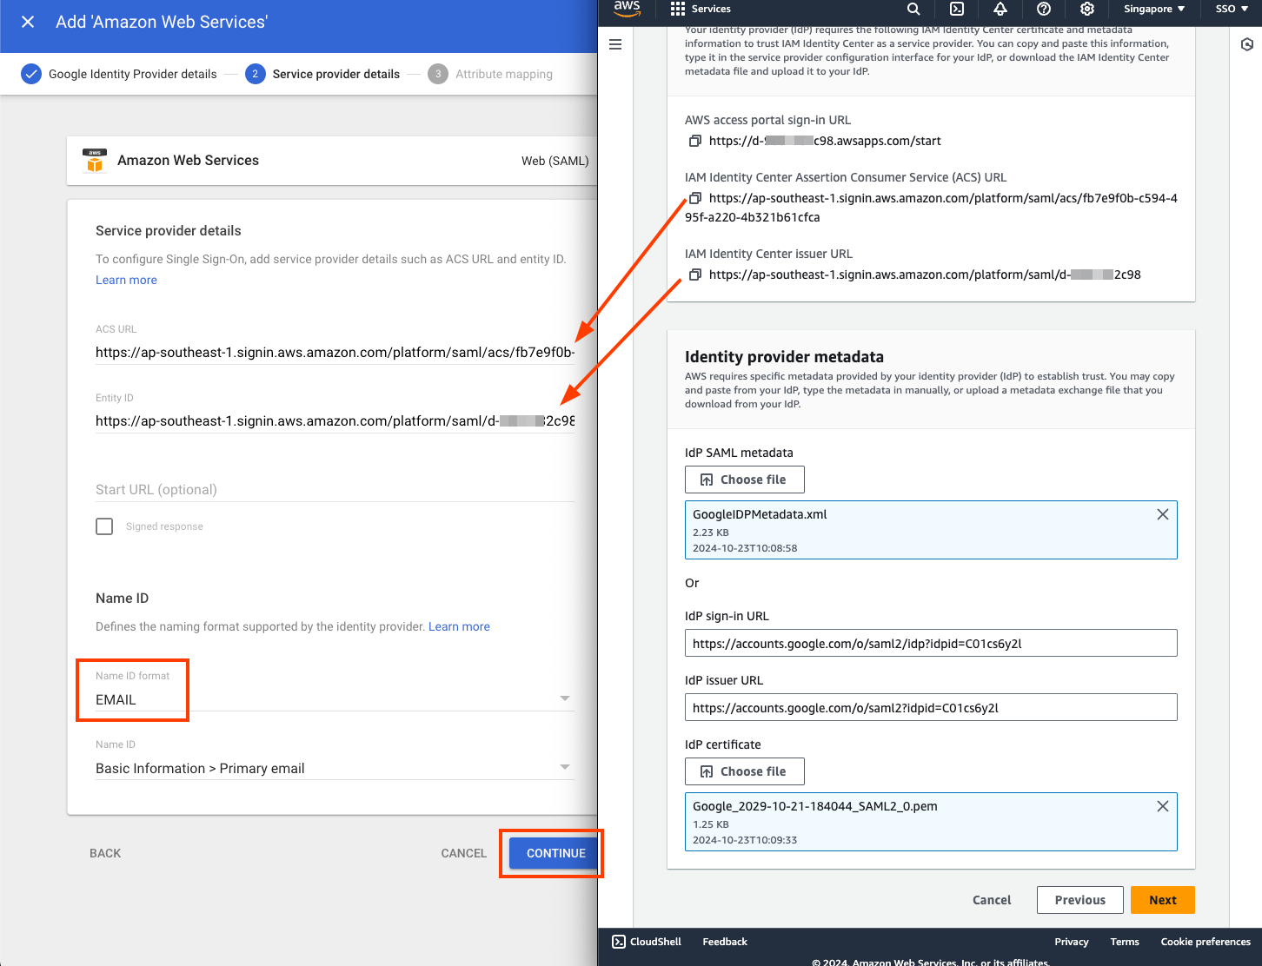Click the Amazon Web Services app logo

[95, 160]
